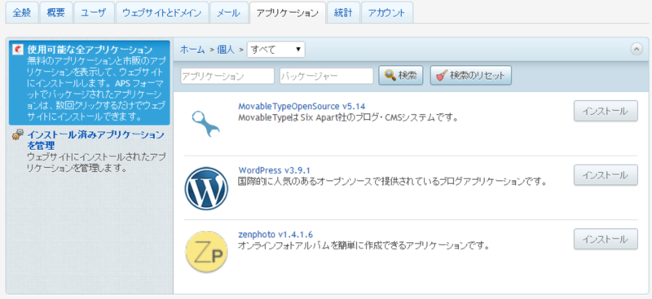
Task: Collapse the panel with the round arrow button
Action: [x=637, y=49]
